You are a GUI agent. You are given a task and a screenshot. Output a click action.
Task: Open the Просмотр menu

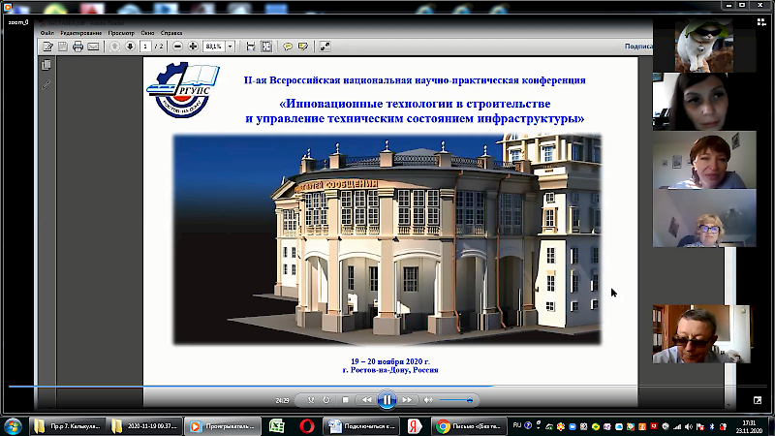pyautogui.click(x=121, y=31)
